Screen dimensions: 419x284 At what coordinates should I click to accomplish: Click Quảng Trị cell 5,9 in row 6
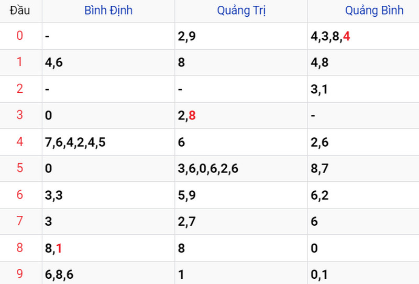click(x=187, y=195)
